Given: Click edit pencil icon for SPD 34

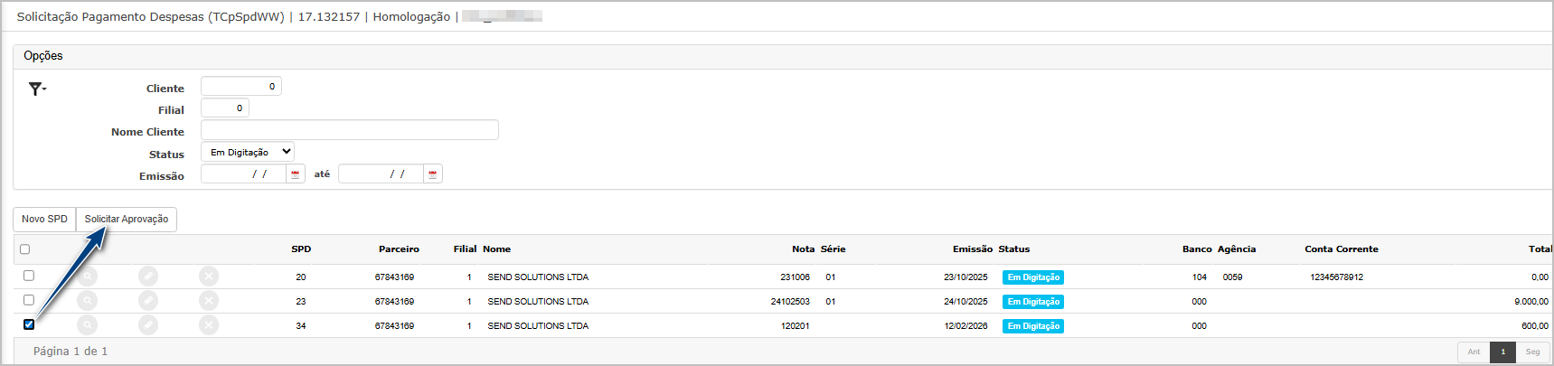Looking at the screenshot, I should tap(148, 325).
